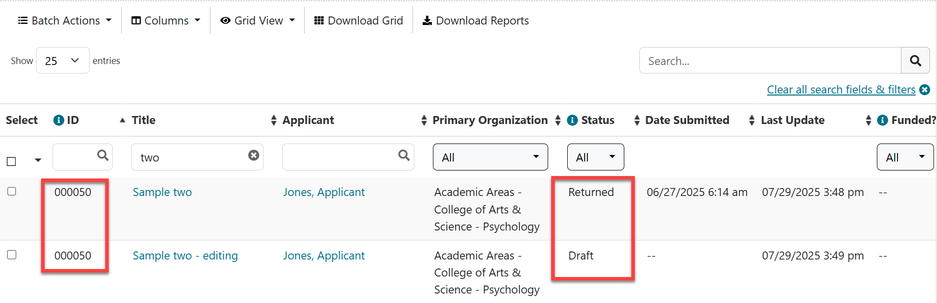Select the Sample two row checkbox

tap(12, 191)
